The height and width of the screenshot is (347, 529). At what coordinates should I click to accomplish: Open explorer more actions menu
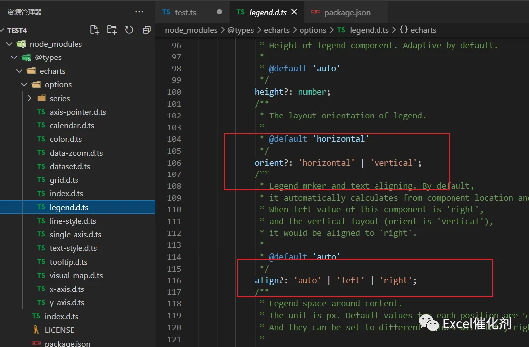click(x=139, y=12)
